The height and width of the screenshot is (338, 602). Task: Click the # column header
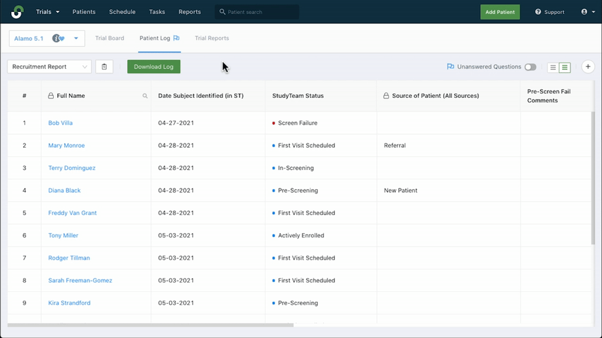[24, 96]
